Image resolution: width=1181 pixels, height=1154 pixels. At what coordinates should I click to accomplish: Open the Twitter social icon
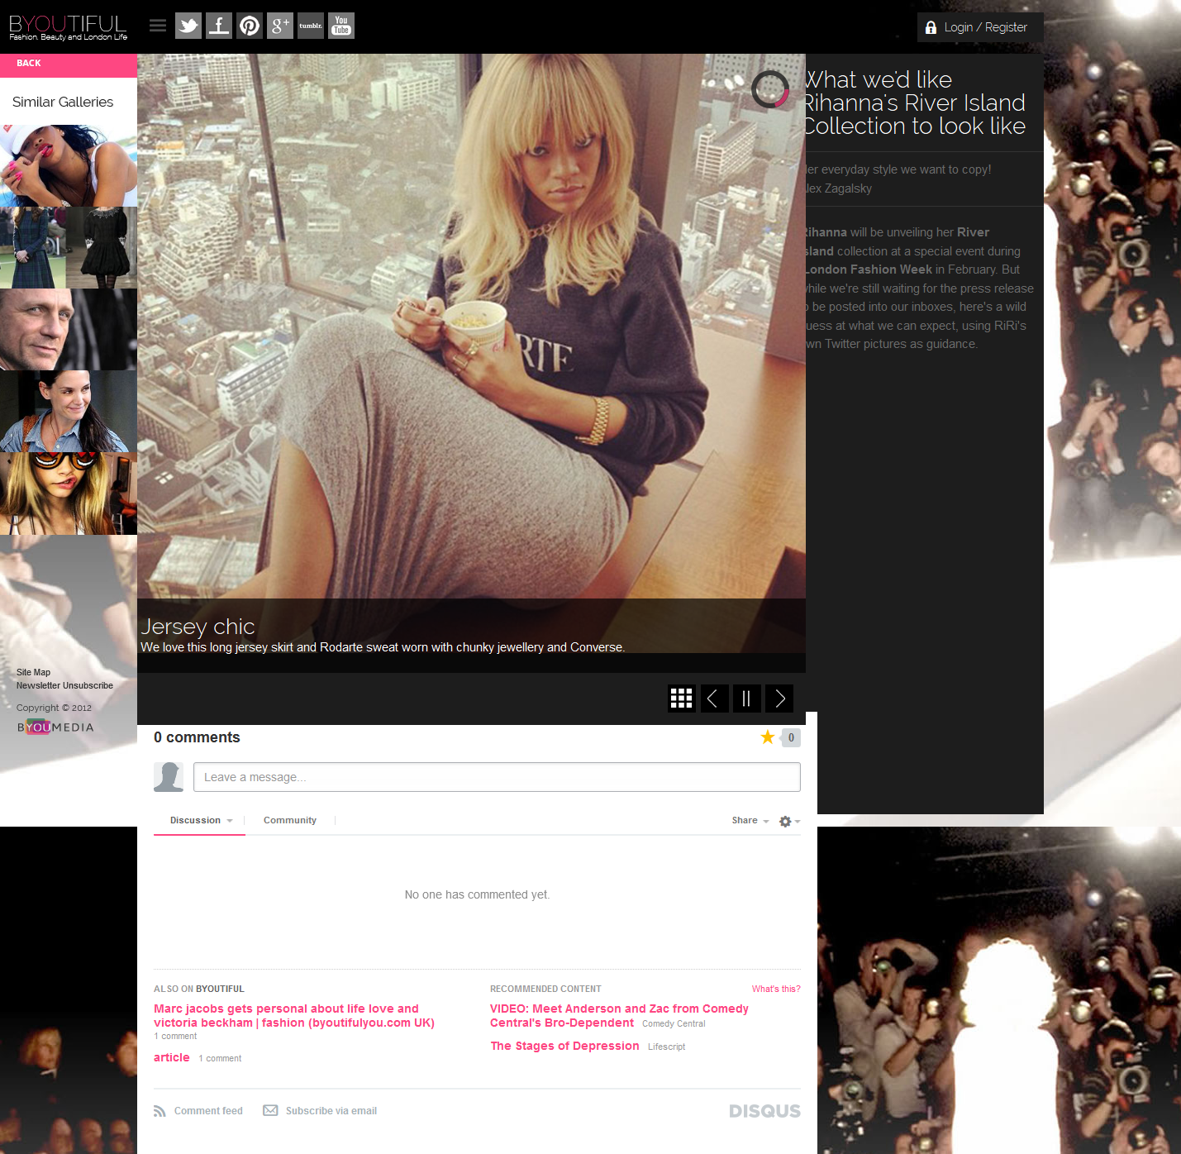click(188, 26)
